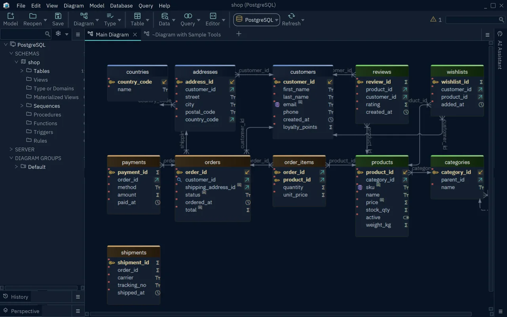Viewport: 507px width, 317px height.
Task: Open the dropdown arrow next to Table
Action: 147,20
